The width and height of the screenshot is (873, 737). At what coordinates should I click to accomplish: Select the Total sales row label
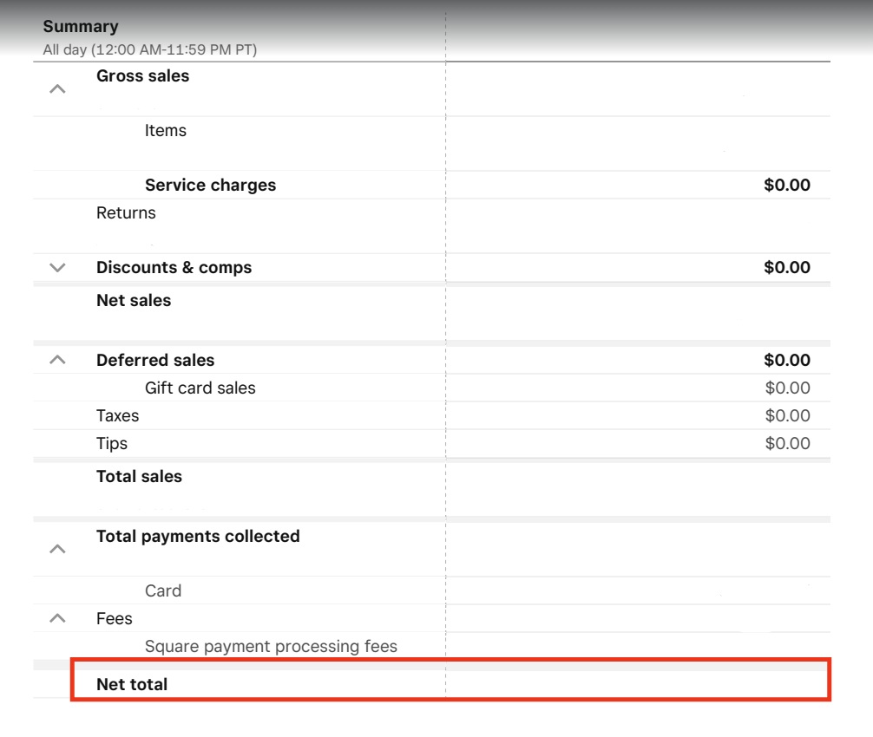click(139, 477)
